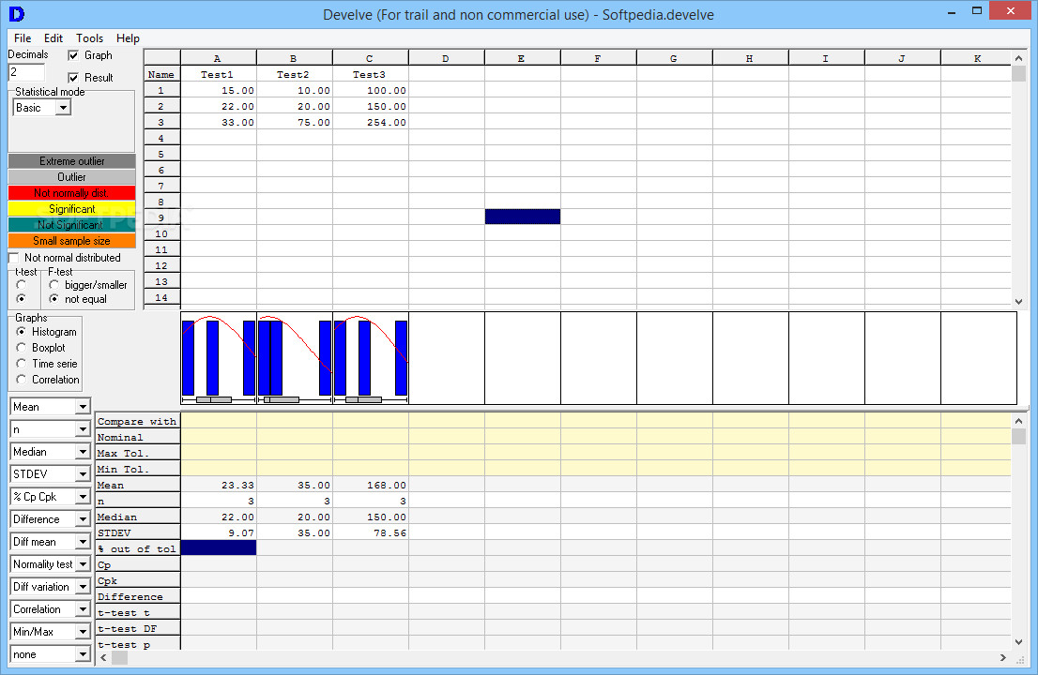Click cell with value 75.00
This screenshot has width=1038, height=675.
pyautogui.click(x=295, y=122)
